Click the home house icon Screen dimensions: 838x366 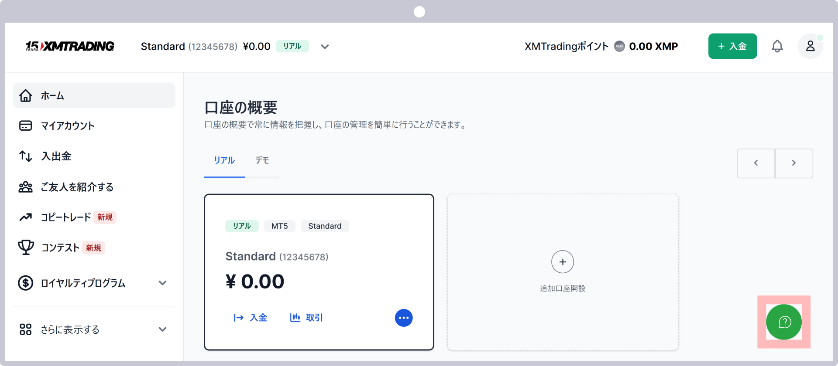[x=26, y=95]
